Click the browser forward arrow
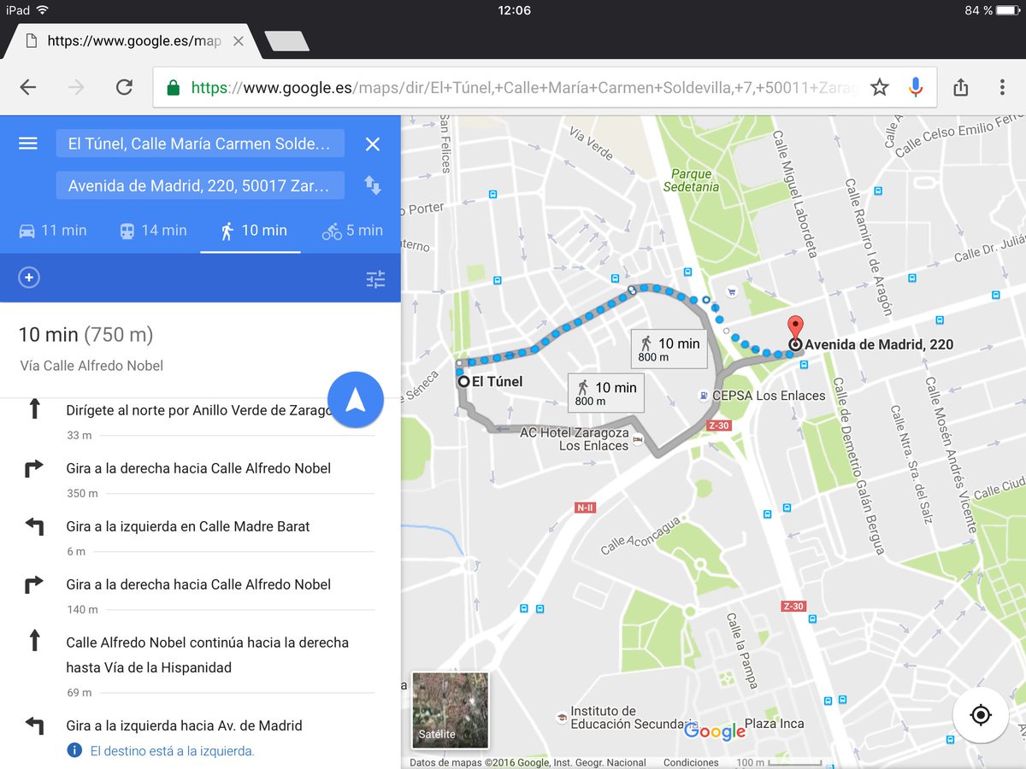The width and height of the screenshot is (1026, 769). point(77,87)
